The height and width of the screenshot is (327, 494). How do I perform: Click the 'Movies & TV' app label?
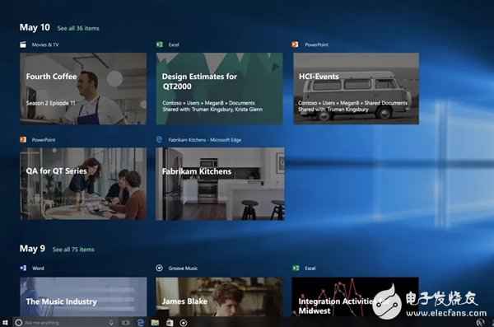(45, 44)
